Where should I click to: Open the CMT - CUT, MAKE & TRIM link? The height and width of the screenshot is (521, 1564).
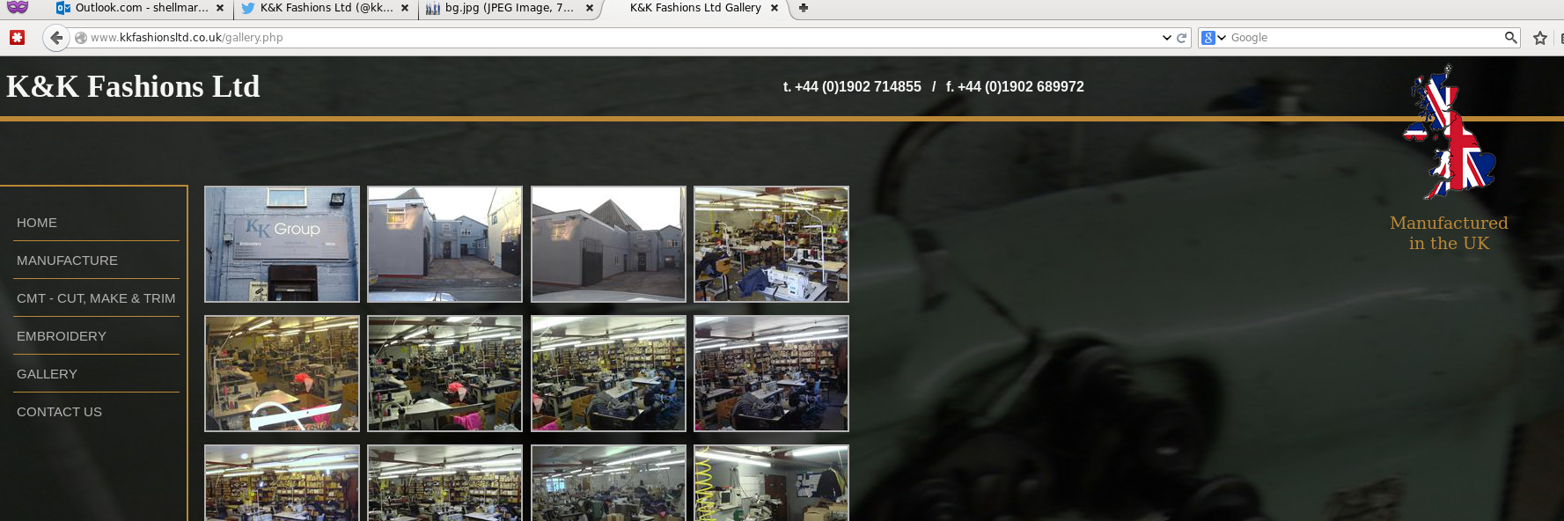(96, 298)
